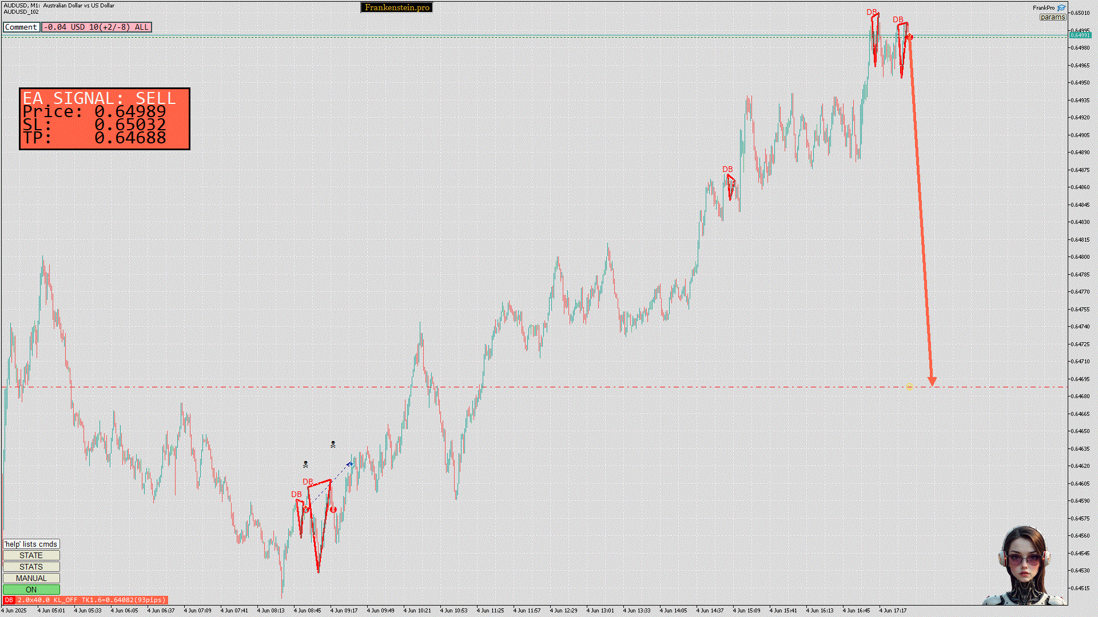Toggle the green ON button
The image size is (1098, 617).
tap(31, 590)
